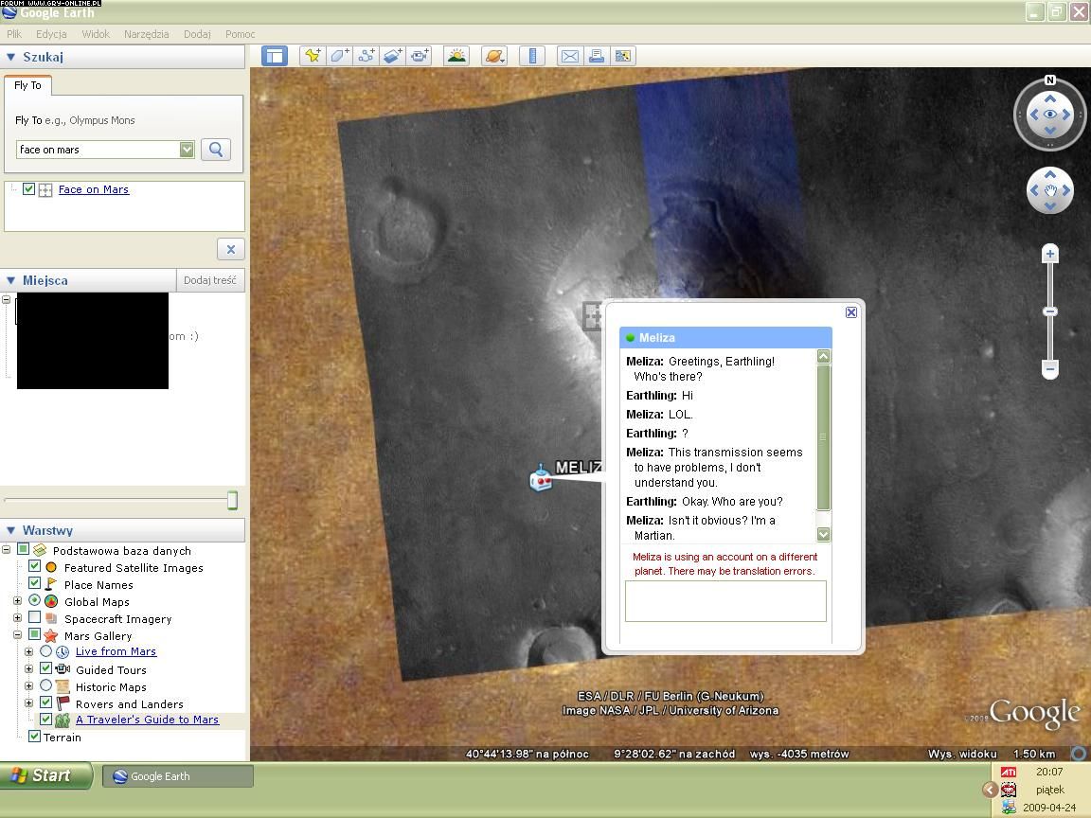This screenshot has height=818, width=1091.
Task: Uncheck Guided Tours layer
Action: [x=45, y=668]
